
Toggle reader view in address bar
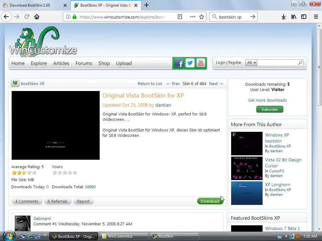[180, 17]
